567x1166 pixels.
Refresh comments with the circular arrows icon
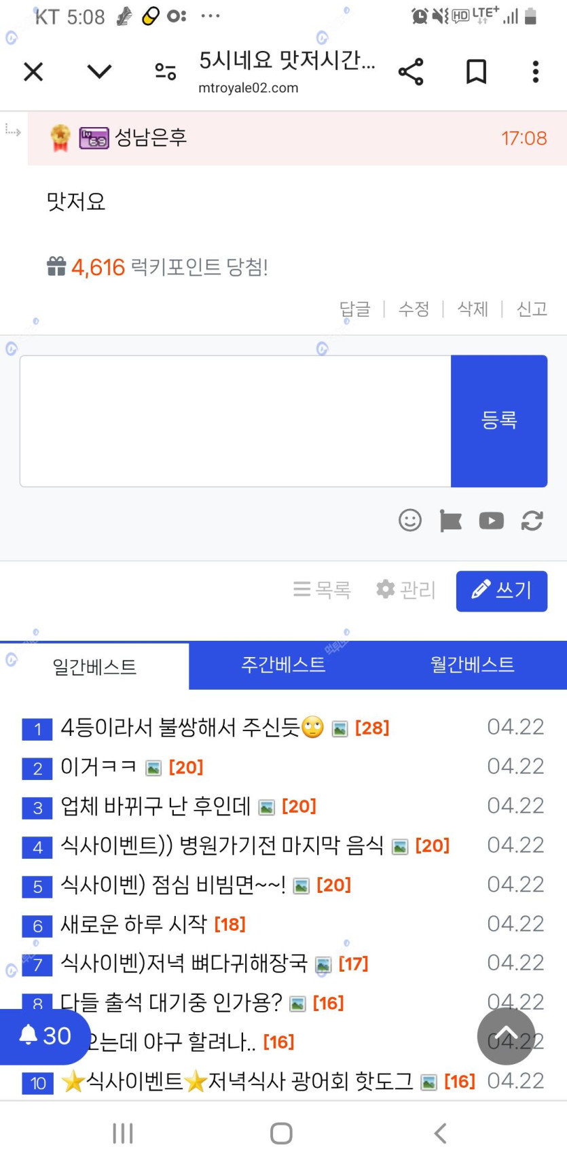click(x=532, y=520)
